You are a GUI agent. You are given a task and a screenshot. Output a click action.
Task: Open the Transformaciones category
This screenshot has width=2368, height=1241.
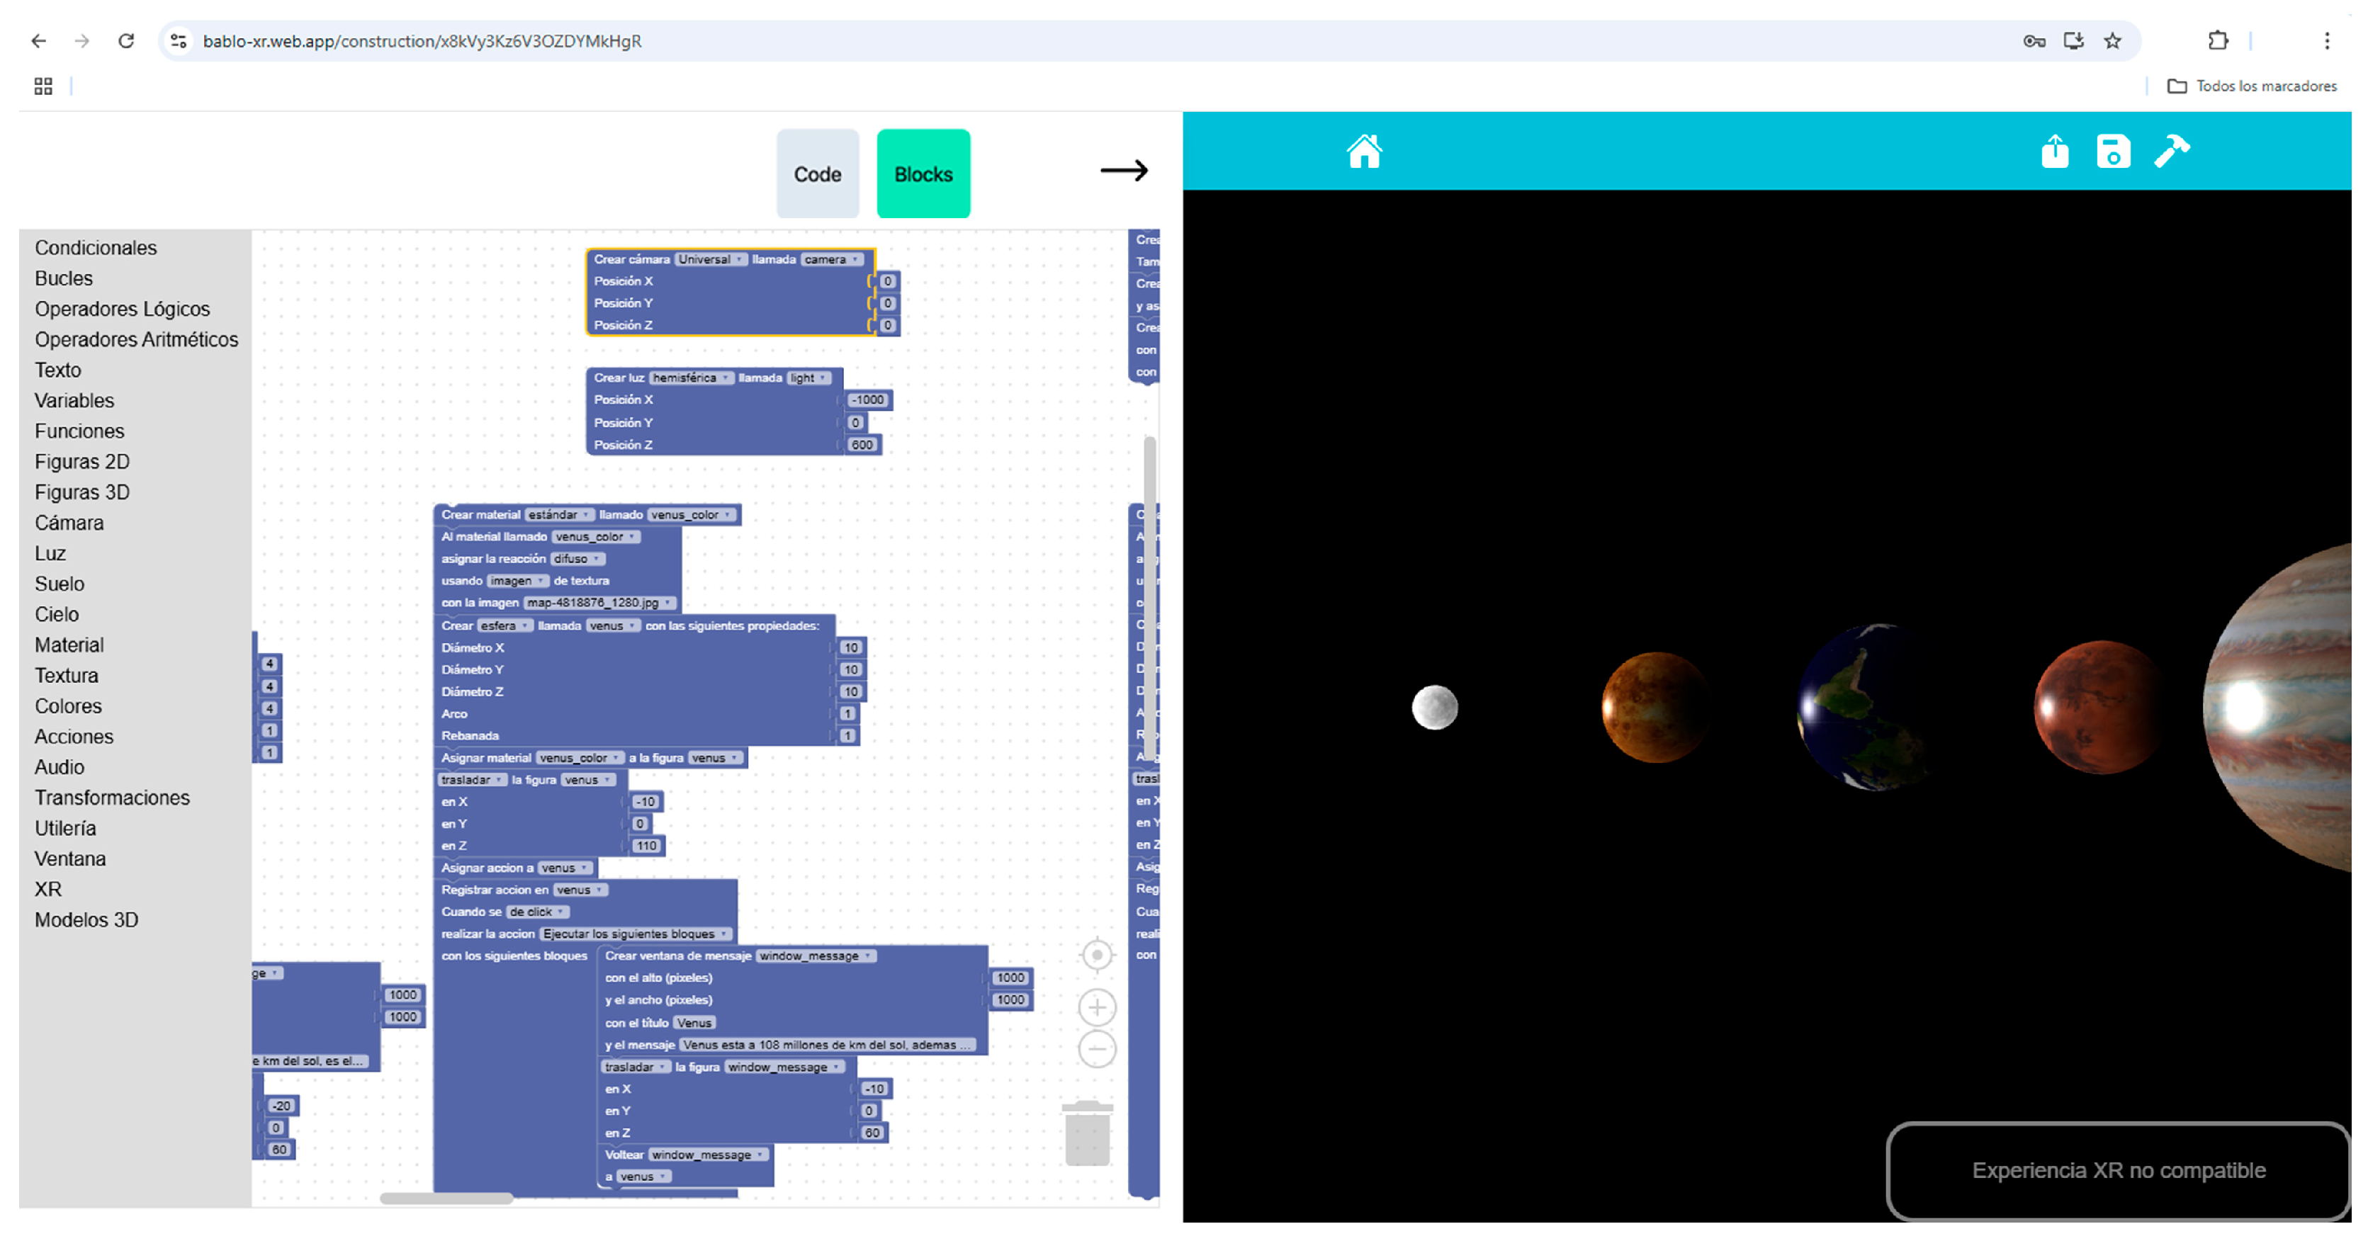pyautogui.click(x=112, y=798)
